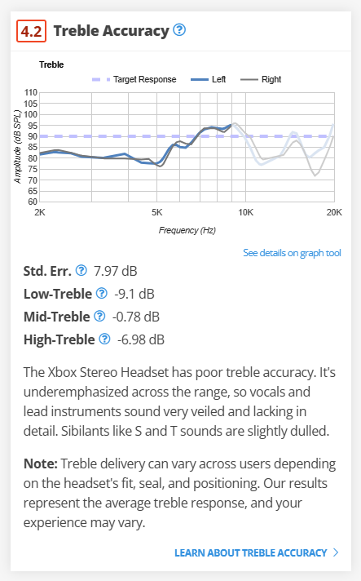The width and height of the screenshot is (361, 581).
Task: Toggle the Right channel legend entry
Action: tap(261, 79)
